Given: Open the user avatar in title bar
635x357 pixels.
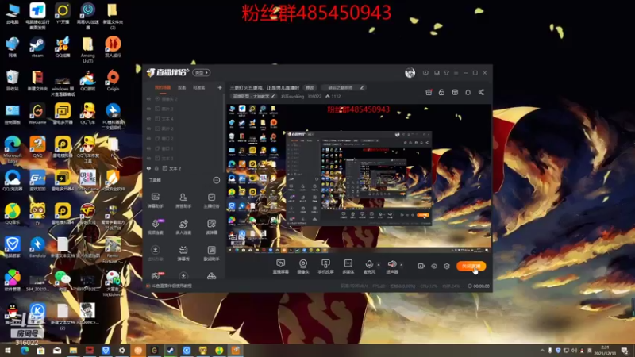Looking at the screenshot, I should pos(410,73).
